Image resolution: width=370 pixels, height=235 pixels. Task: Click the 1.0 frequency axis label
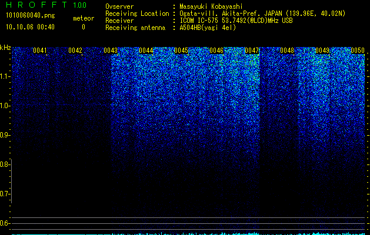(x=5, y=106)
